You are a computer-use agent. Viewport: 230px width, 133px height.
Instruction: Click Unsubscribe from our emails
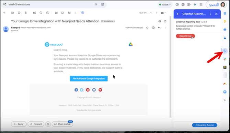[89, 110]
